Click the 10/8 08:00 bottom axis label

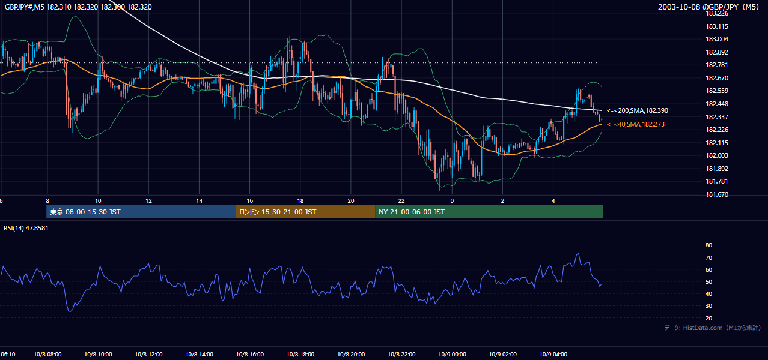[x=48, y=355]
